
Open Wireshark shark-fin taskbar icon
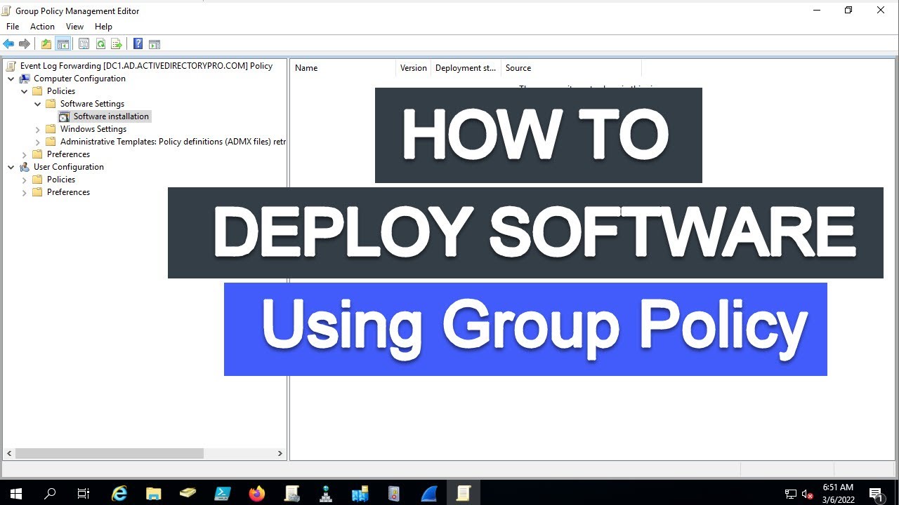pos(429,494)
